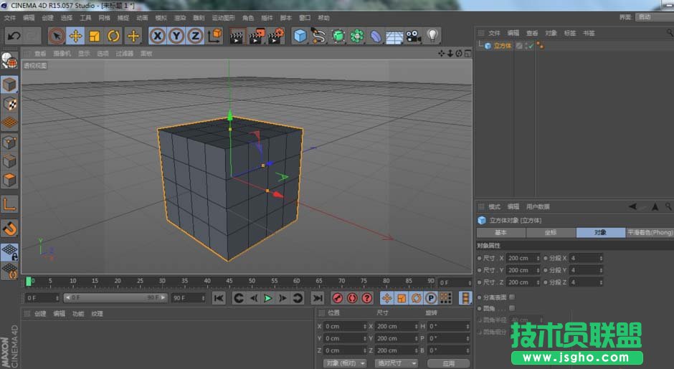Click the 应用 button
Screen dimensions: 674x369
pyautogui.click(x=448, y=363)
